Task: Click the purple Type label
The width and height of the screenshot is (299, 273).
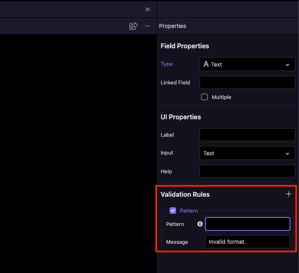Action: click(x=166, y=64)
